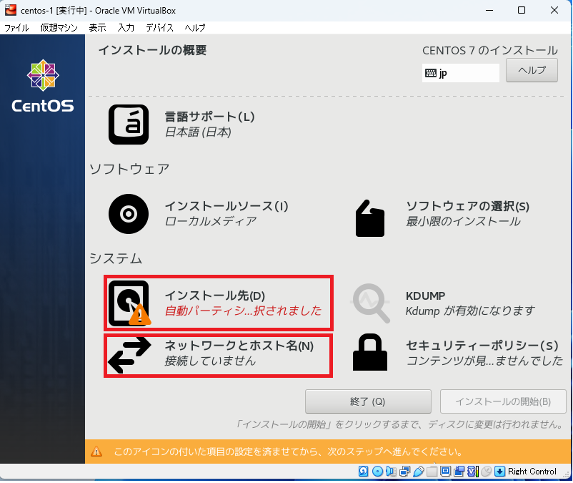Image resolution: width=573 pixels, height=483 pixels.
Task: Click the Right Control host key label
Action: [532, 472]
